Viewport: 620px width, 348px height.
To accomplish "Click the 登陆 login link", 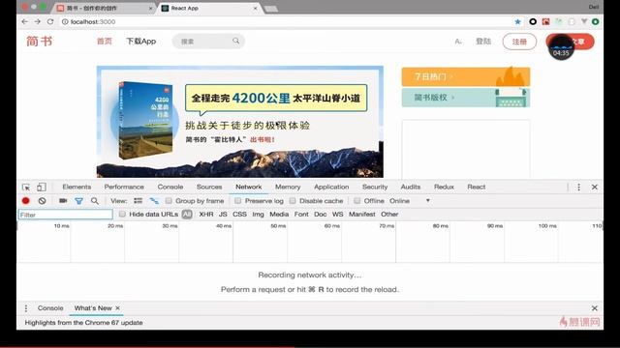I will [x=483, y=42].
